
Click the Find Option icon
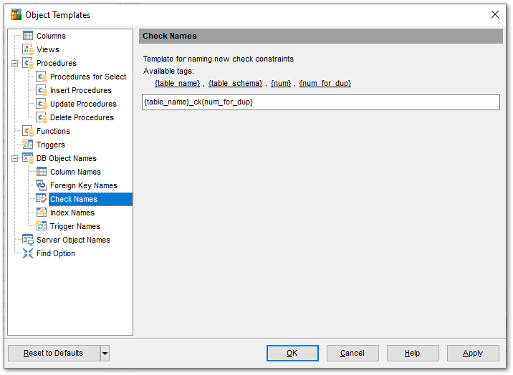[x=28, y=253]
